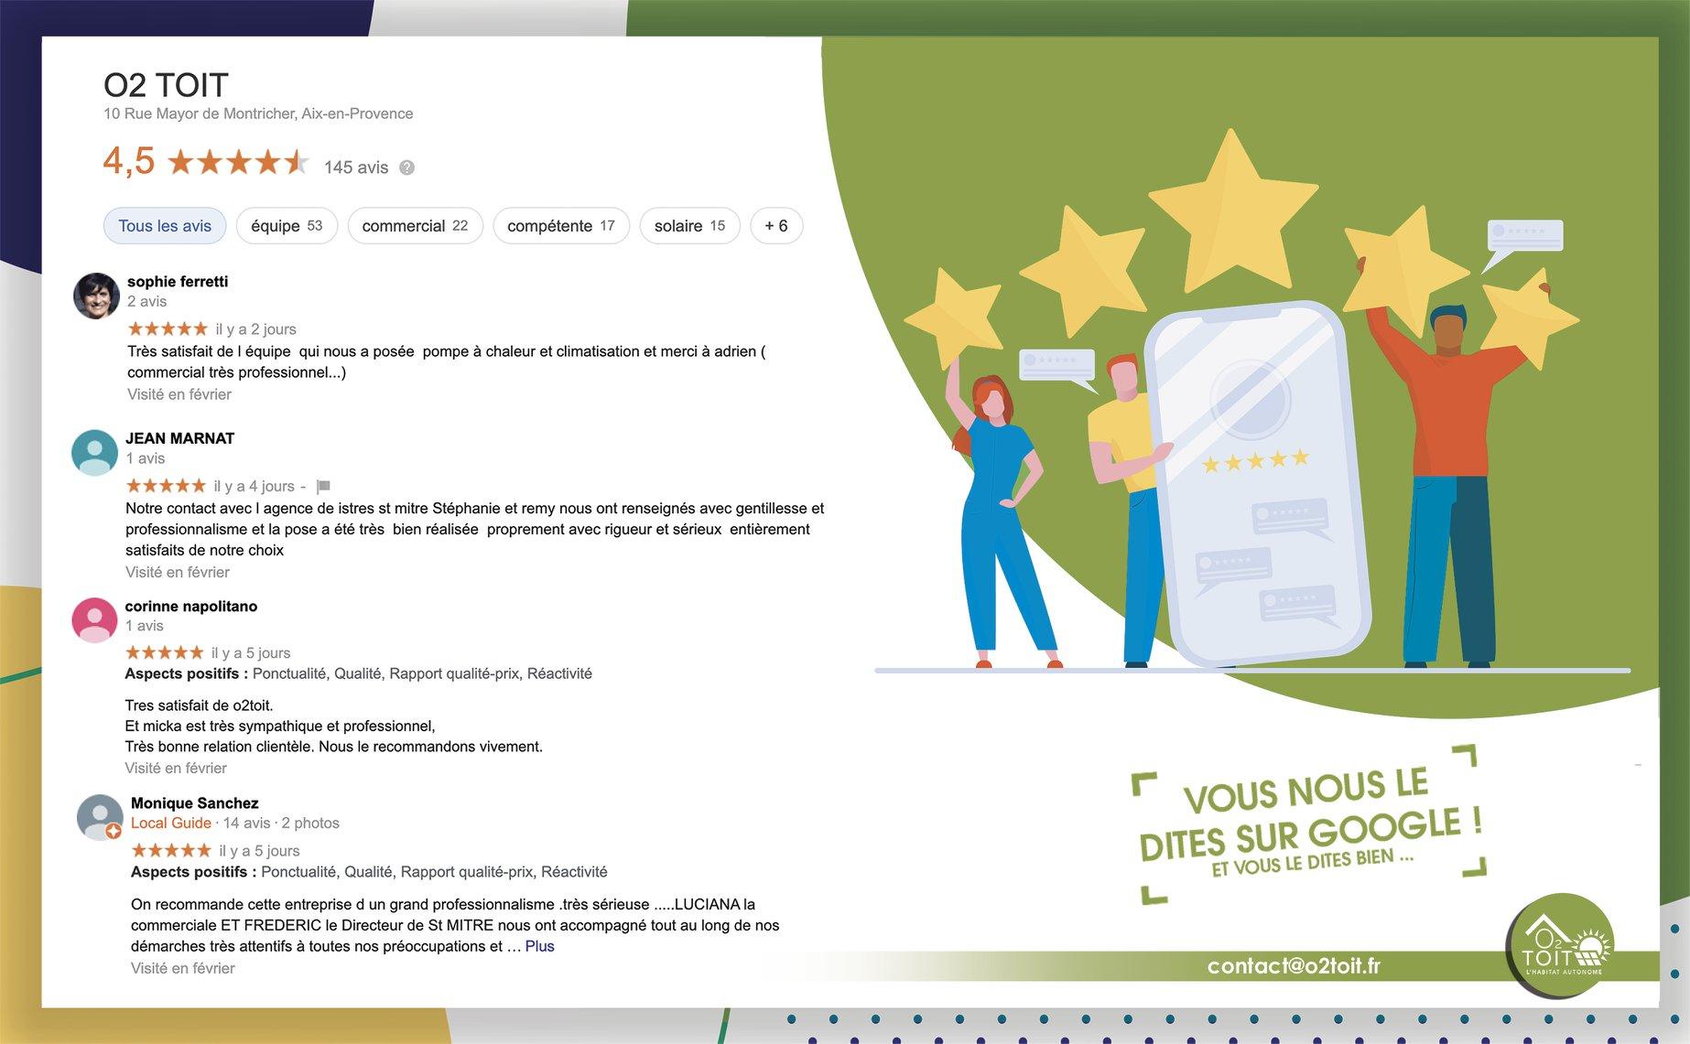
Task: Open corinne napolitano's pink avatar
Action: pos(94,620)
